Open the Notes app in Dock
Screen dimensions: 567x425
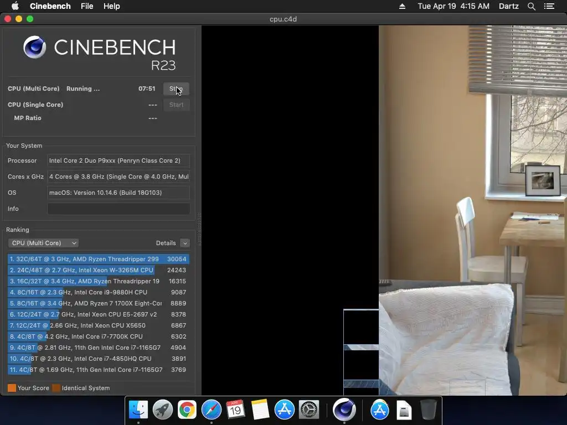pyautogui.click(x=260, y=410)
